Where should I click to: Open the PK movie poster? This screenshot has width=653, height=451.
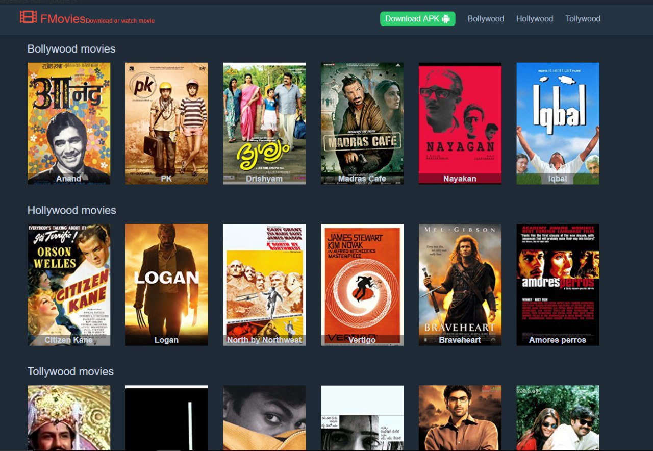167,123
